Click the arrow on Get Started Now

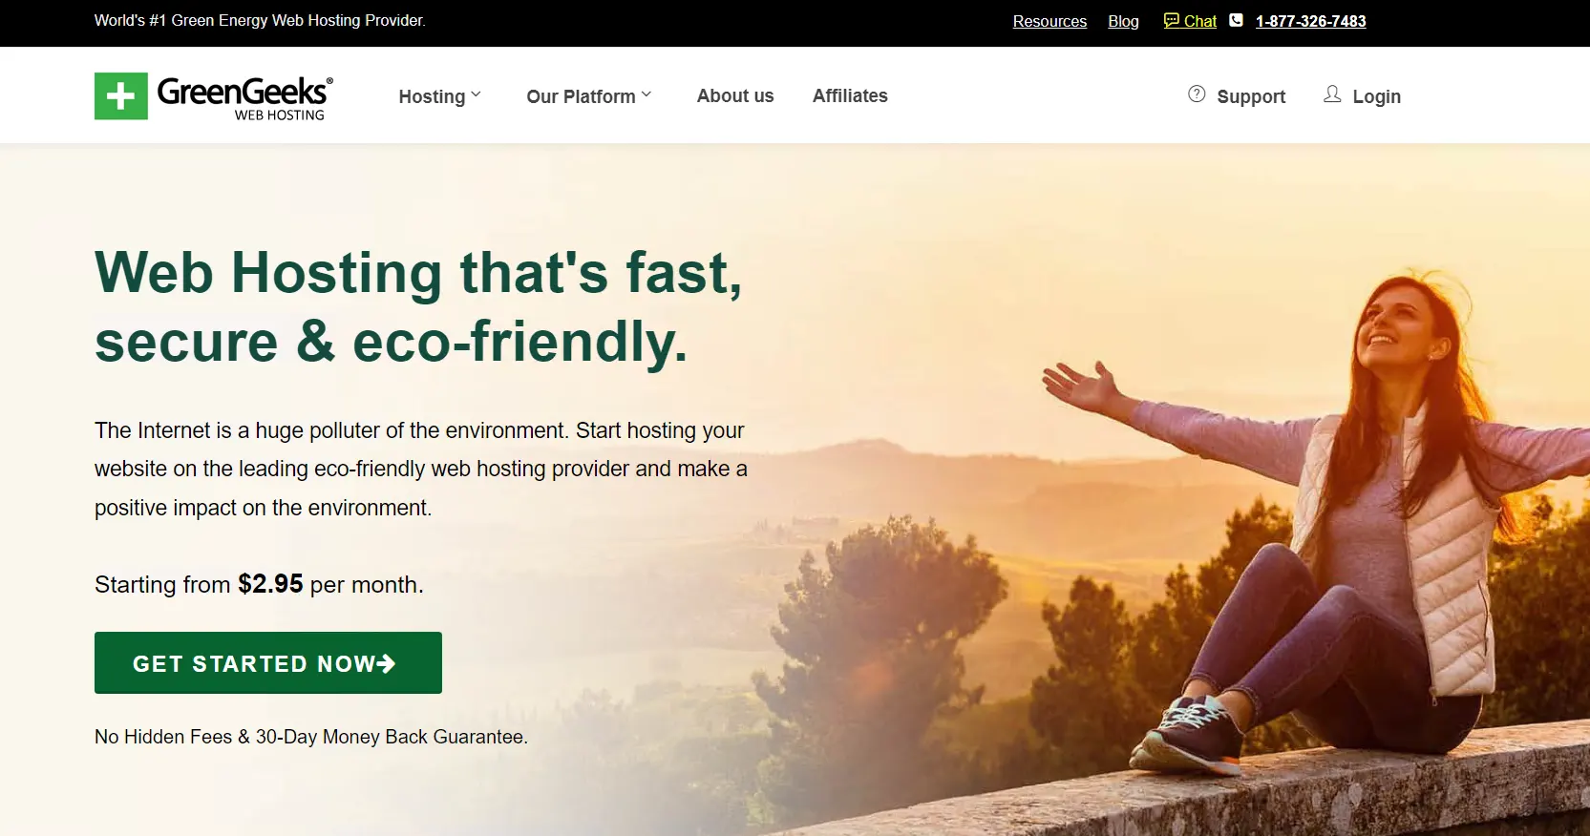[386, 663]
